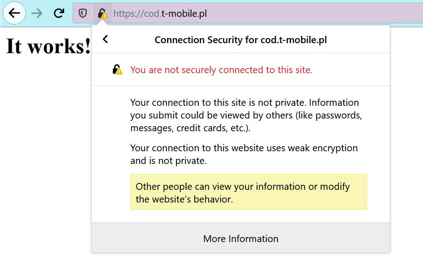Click blank page area below "It works!"

(45, 159)
